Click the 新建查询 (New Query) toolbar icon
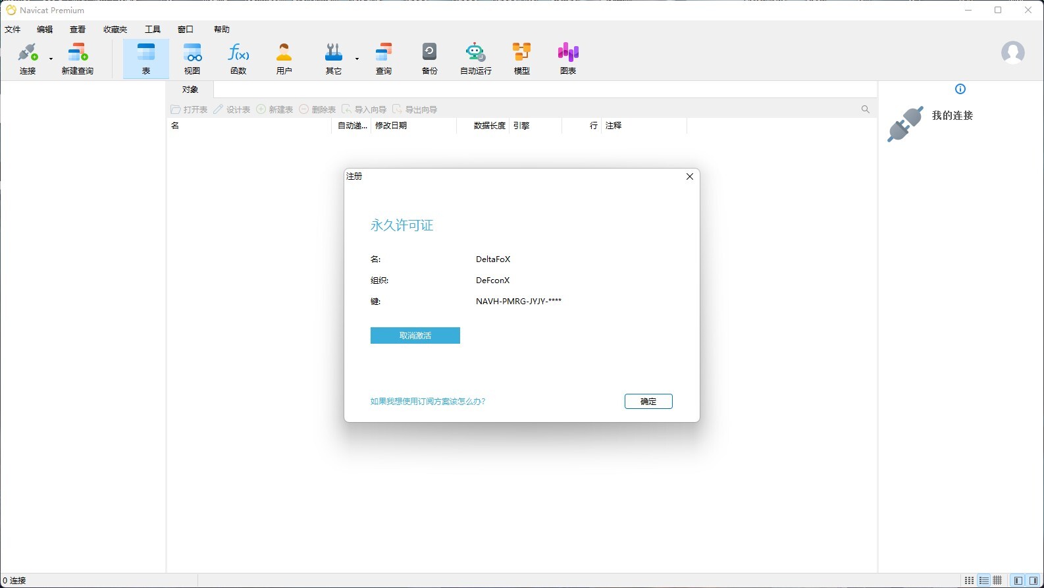This screenshot has width=1044, height=588. click(77, 58)
